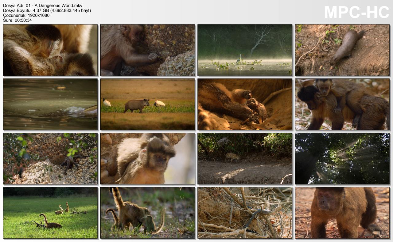Click the 'Çözünürlük: 1920x1080' line
393x242 pixels.
pyautogui.click(x=26, y=15)
